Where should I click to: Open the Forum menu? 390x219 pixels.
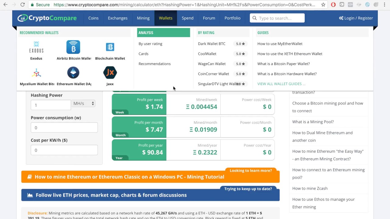pos(209,18)
